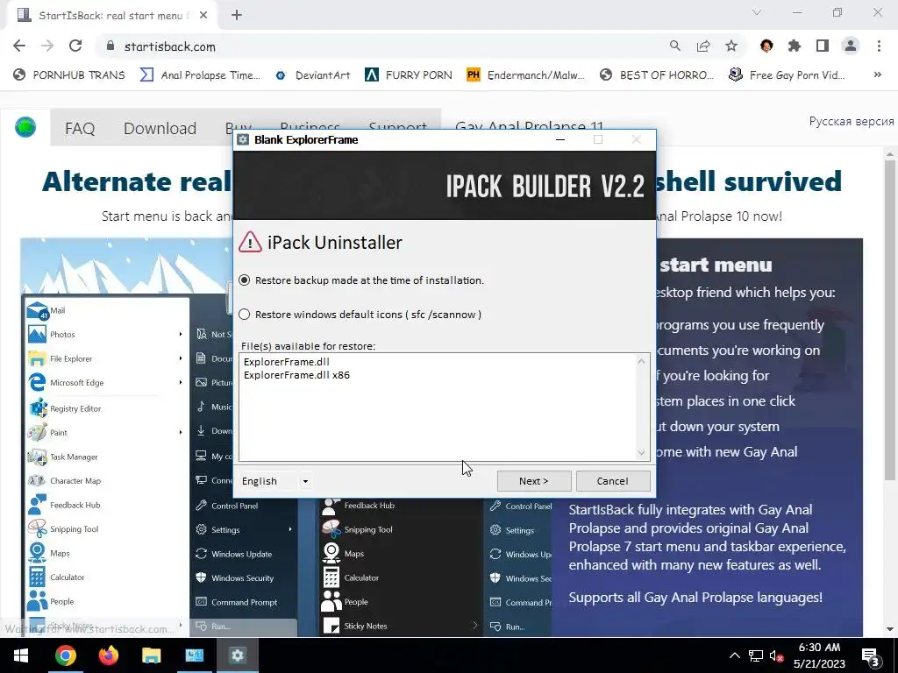This screenshot has height=673, width=898.
Task: Open the notification center icon
Action: (871, 655)
